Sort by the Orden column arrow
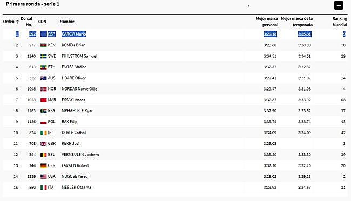Screen dimensions: 351x201 pos(17,22)
